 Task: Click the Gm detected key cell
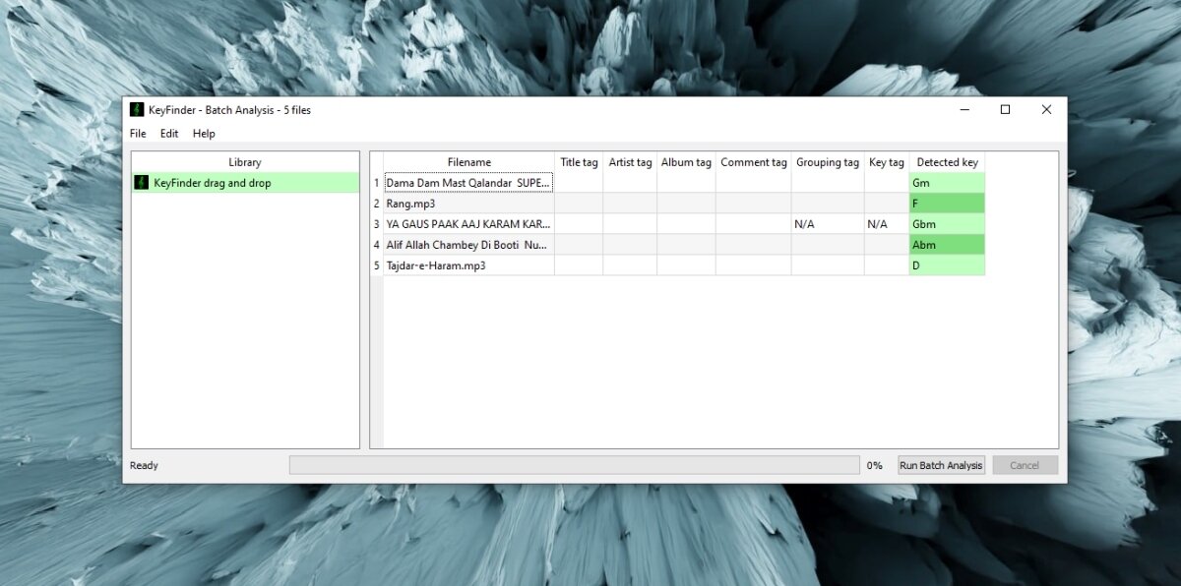945,182
